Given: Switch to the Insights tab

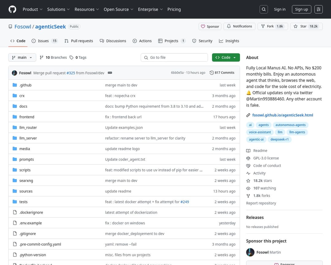Looking at the screenshot, I should [229, 41].
